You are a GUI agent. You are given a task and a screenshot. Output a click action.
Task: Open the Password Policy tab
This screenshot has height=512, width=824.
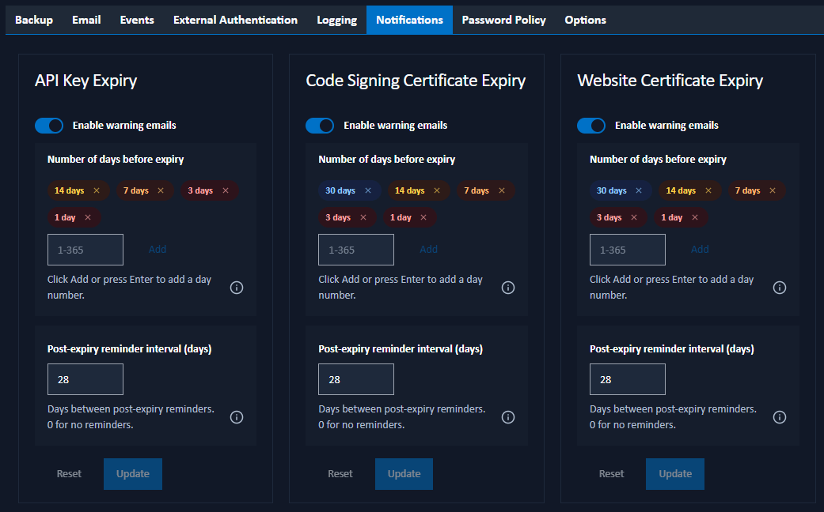504,20
